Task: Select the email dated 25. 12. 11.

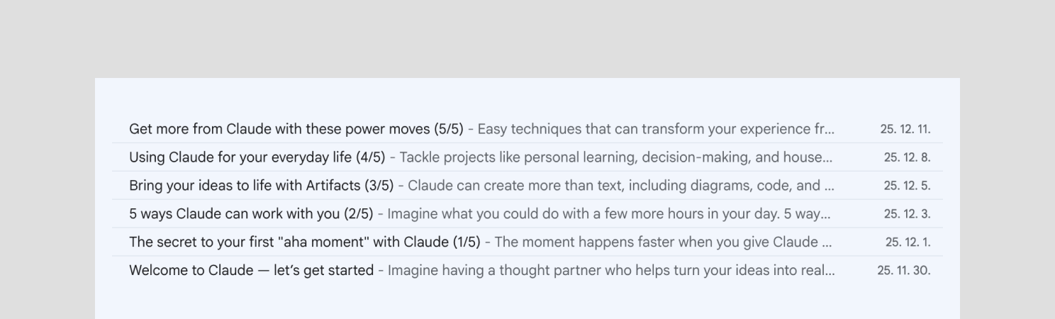Action: (905, 129)
